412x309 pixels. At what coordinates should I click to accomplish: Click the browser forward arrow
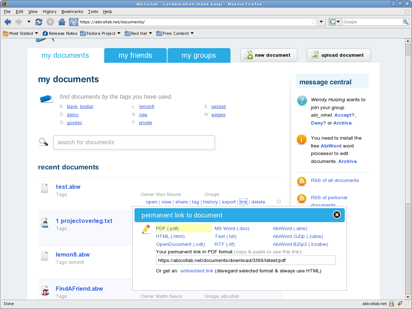[18, 22]
